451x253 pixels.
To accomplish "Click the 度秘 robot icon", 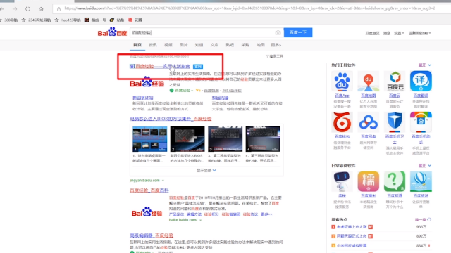I will coord(342,181).
